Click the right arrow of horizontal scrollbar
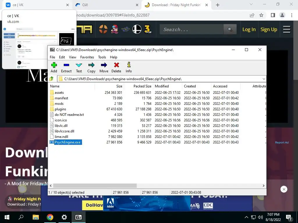Viewport: 298px width, 223px height. [x=263, y=186]
